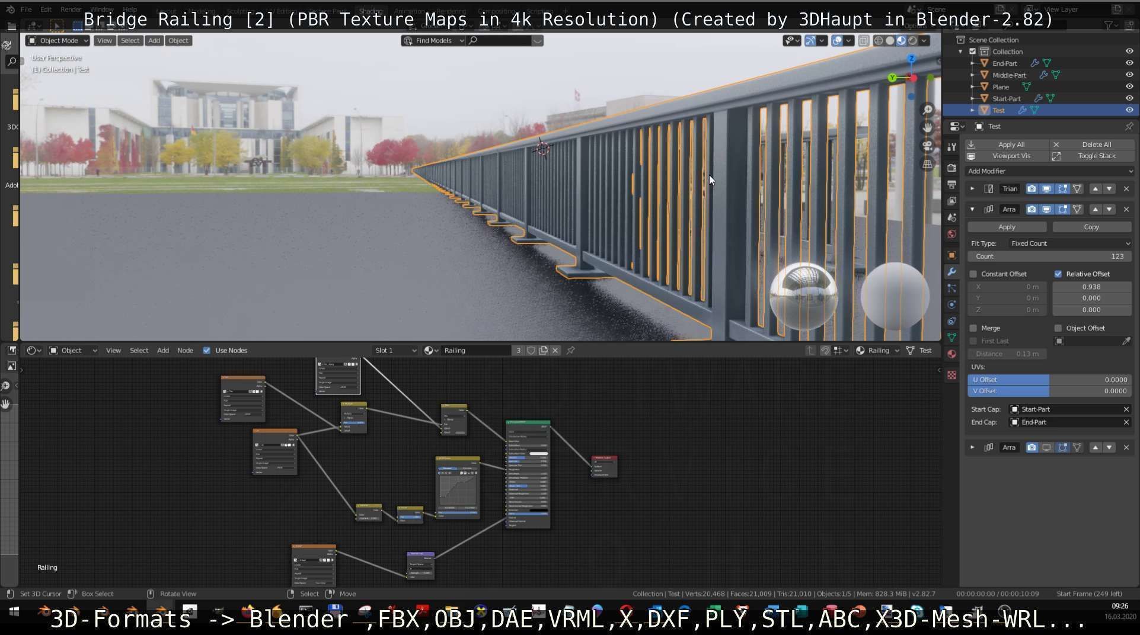Select solid viewport shading
Screen dimensions: 1140x635
pyautogui.click(x=890, y=41)
